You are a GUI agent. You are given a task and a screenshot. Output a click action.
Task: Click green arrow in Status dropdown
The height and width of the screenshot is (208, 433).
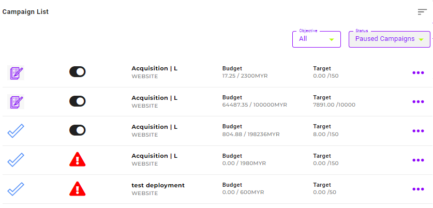421,40
